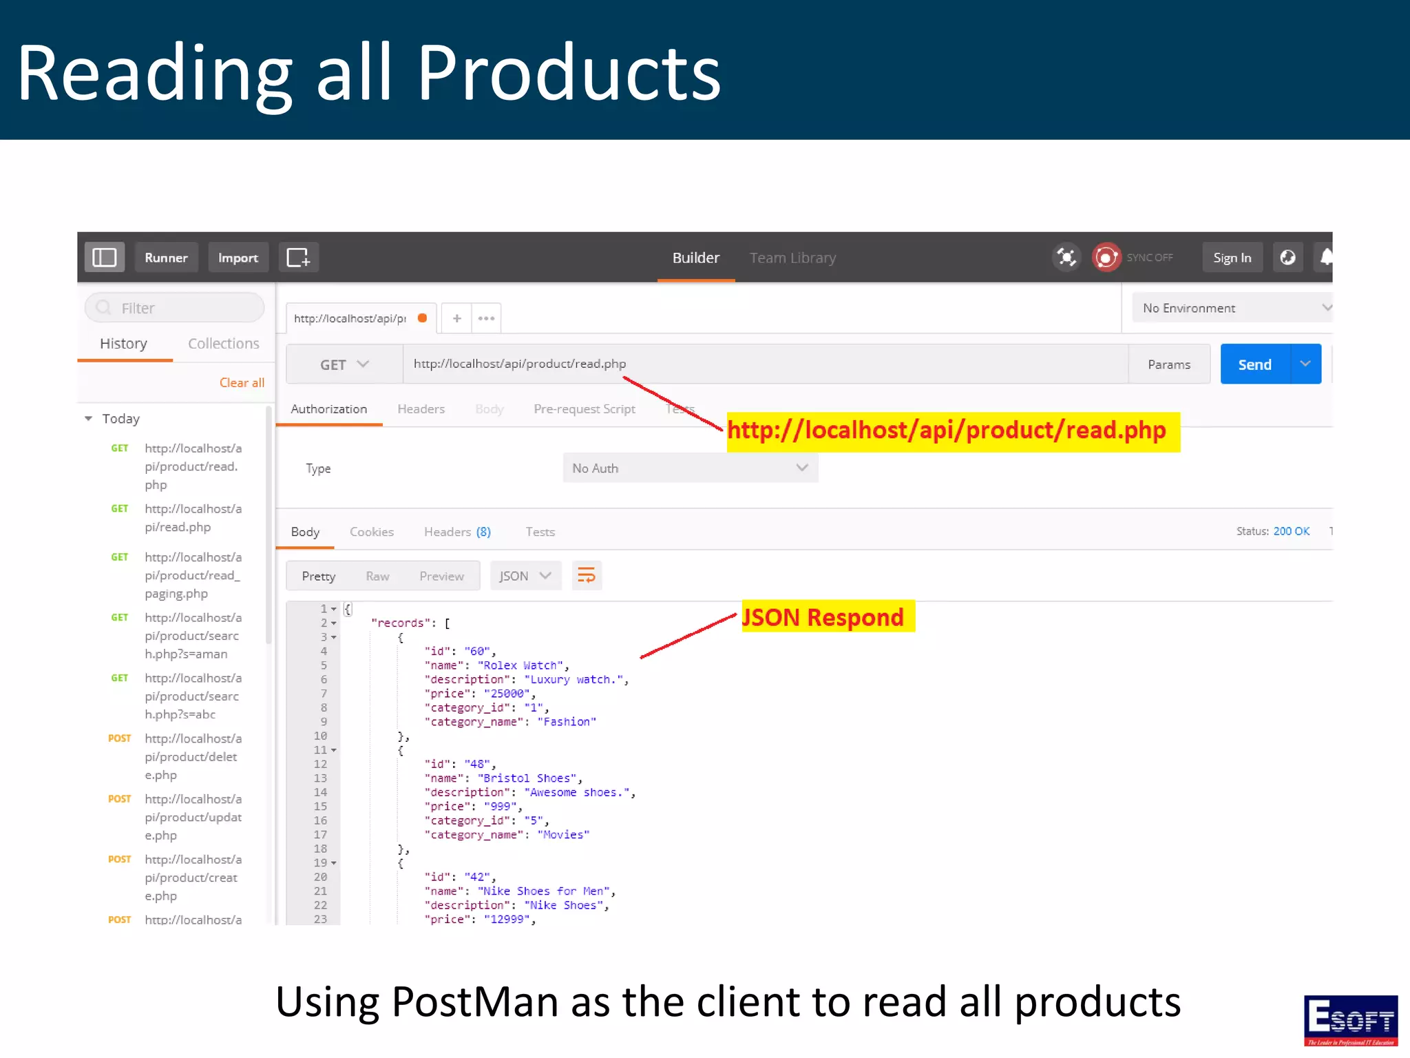Expand the Send button arrow options
1410x1058 pixels.
coord(1305,364)
